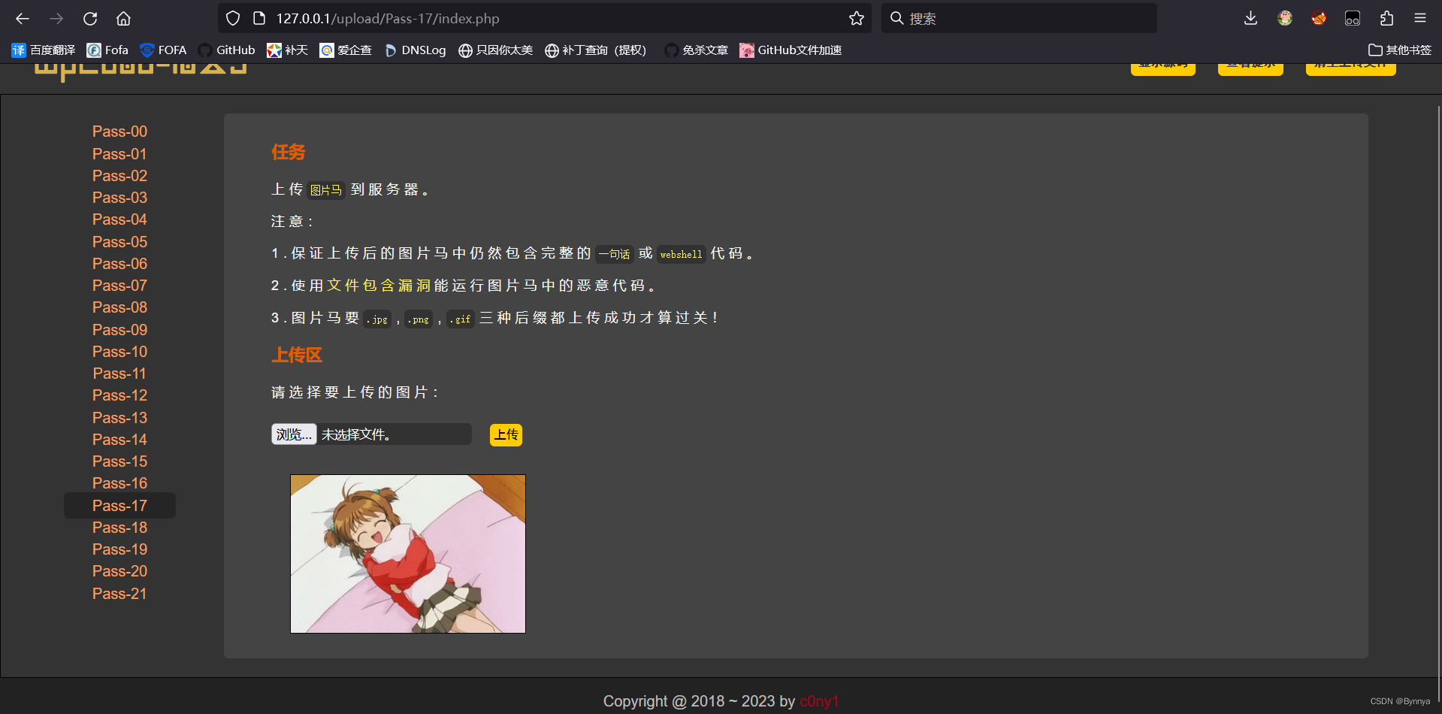Open the Fofa bookmark
Screen dimensions: 1442x714
(107, 50)
